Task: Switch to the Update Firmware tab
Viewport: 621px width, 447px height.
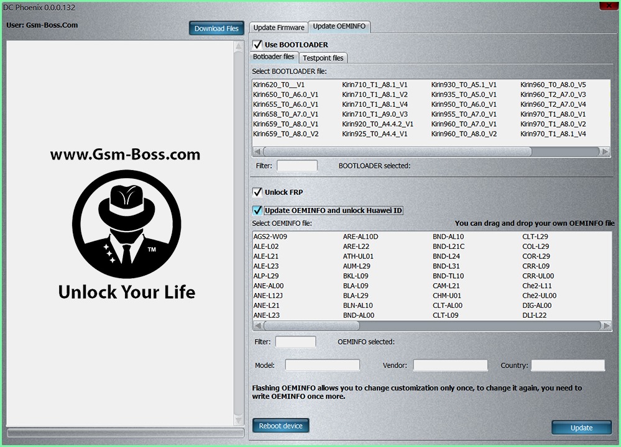Action: 279,27
